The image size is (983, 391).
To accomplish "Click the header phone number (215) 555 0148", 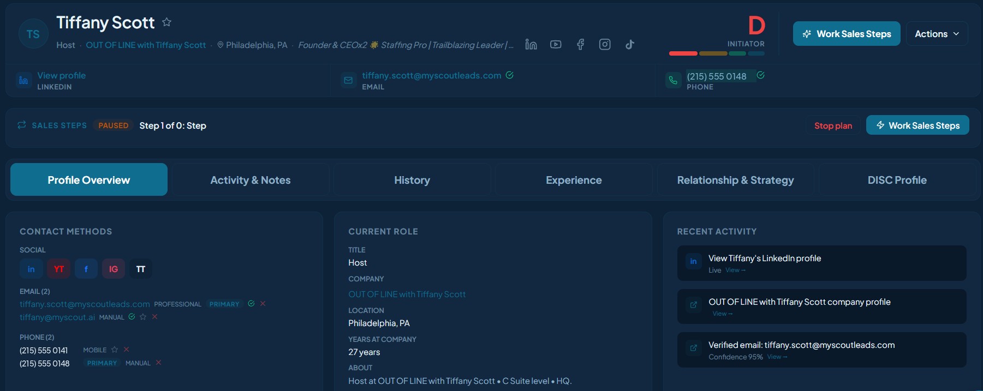I will (x=717, y=76).
